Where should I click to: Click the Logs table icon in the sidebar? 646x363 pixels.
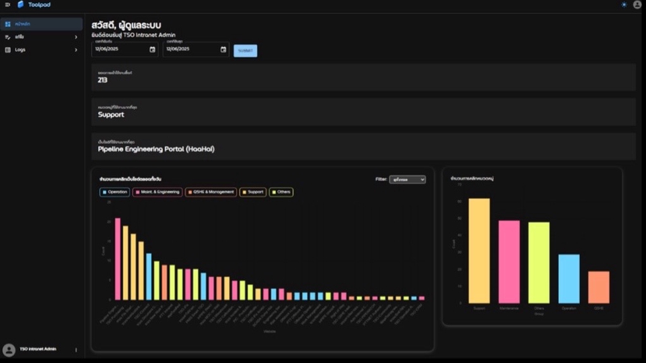[8, 50]
